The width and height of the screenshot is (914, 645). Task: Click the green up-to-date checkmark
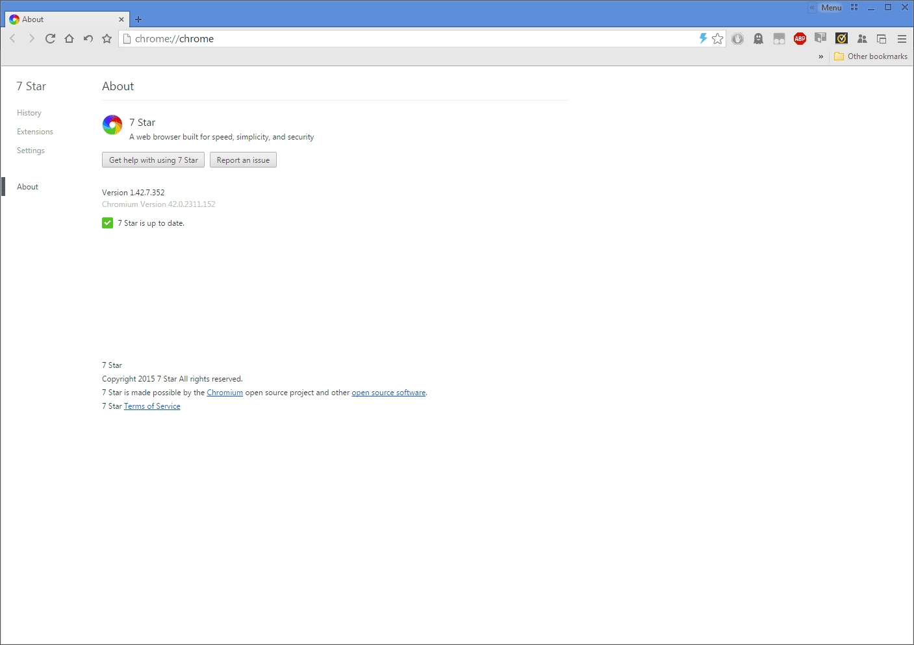click(x=108, y=223)
